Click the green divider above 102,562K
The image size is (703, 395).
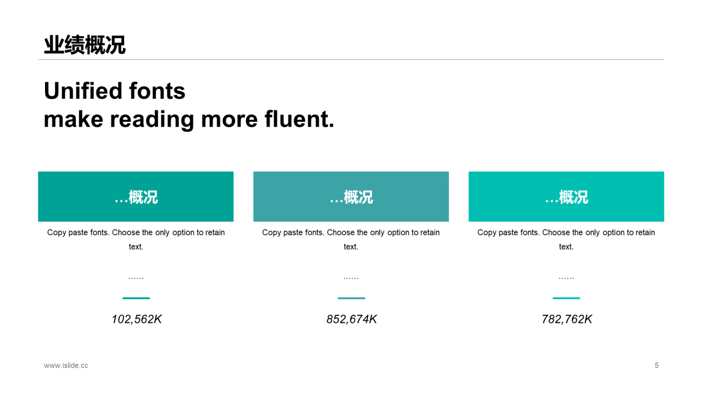click(136, 298)
